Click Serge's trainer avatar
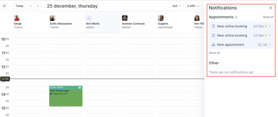The width and height of the screenshot is (278, 117). click(17, 18)
